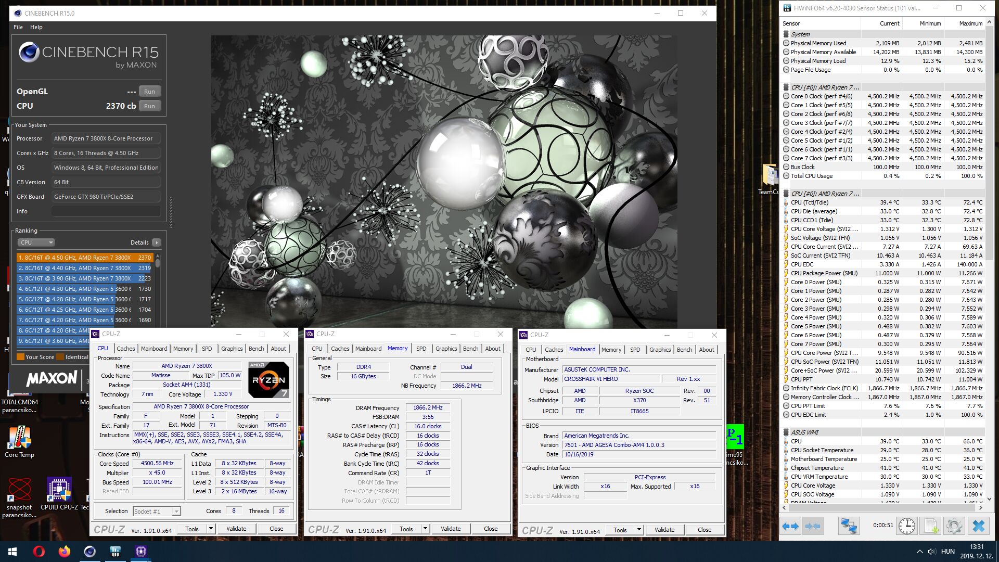Open Cinebench File menu
999x562 pixels.
(18, 27)
